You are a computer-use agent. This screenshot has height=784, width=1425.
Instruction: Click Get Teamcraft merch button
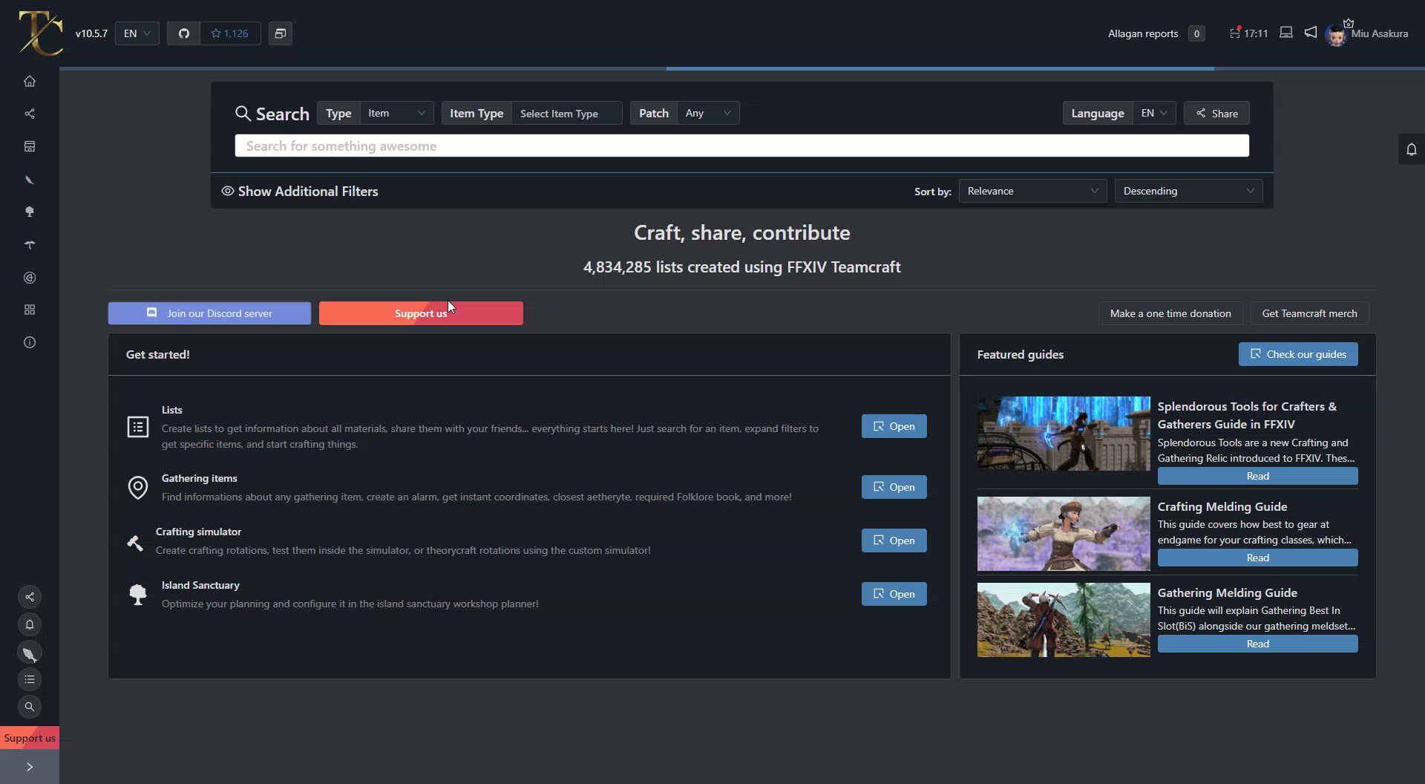(x=1309, y=313)
